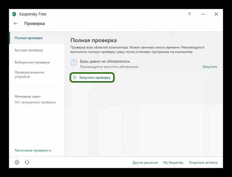The height and width of the screenshot is (177, 232).
Task: Click Лицензия: активна link
Action: pos(203,163)
